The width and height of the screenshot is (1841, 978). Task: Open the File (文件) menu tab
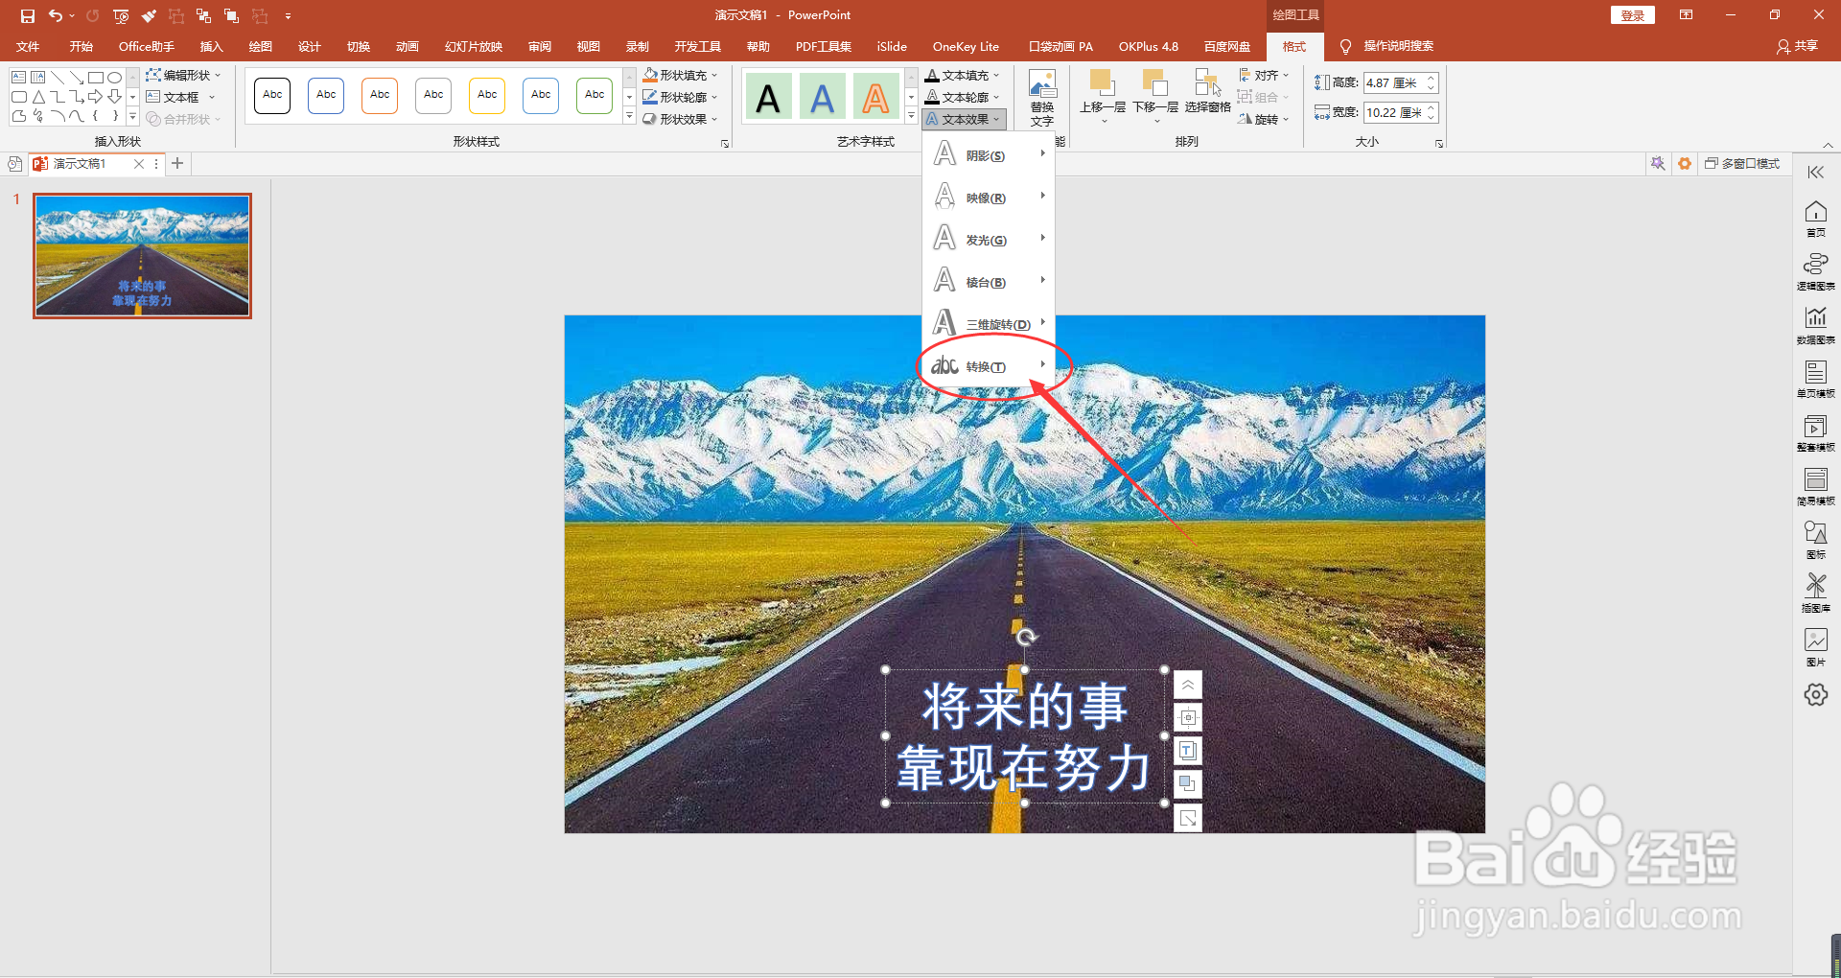coord(28,47)
